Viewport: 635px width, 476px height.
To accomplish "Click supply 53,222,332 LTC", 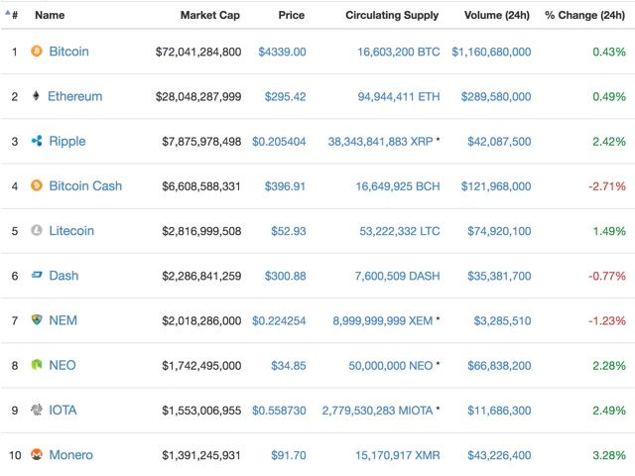I will [x=400, y=231].
